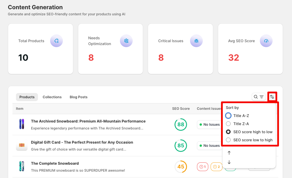Open the Digital Gift Card product
Screen dimensions: 292x178
pos(82,142)
